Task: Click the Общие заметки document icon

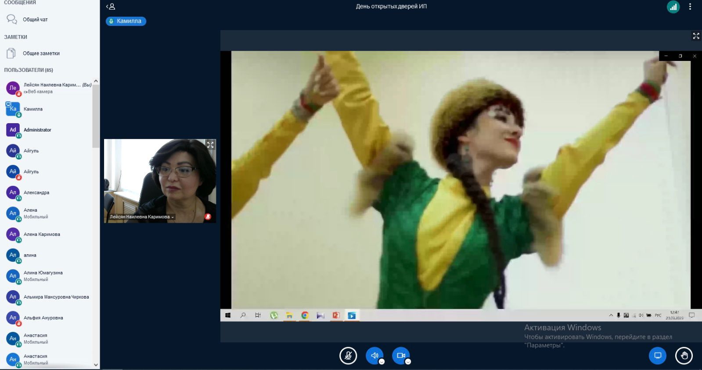Action: point(11,53)
